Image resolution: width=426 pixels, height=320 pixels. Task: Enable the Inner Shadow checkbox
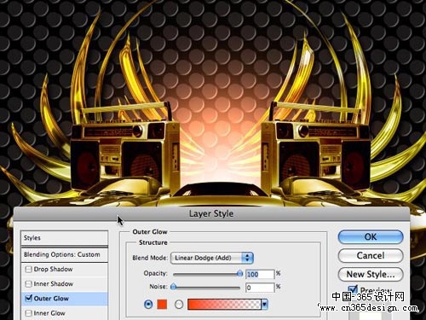click(28, 284)
